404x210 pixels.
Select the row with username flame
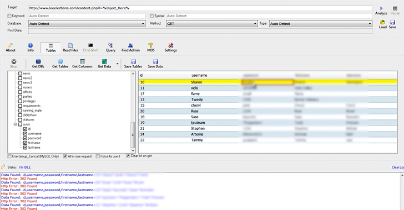pos(268,94)
